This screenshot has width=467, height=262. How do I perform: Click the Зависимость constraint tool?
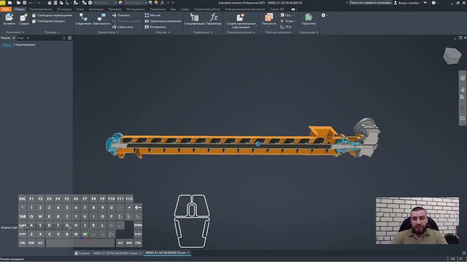pos(101,19)
